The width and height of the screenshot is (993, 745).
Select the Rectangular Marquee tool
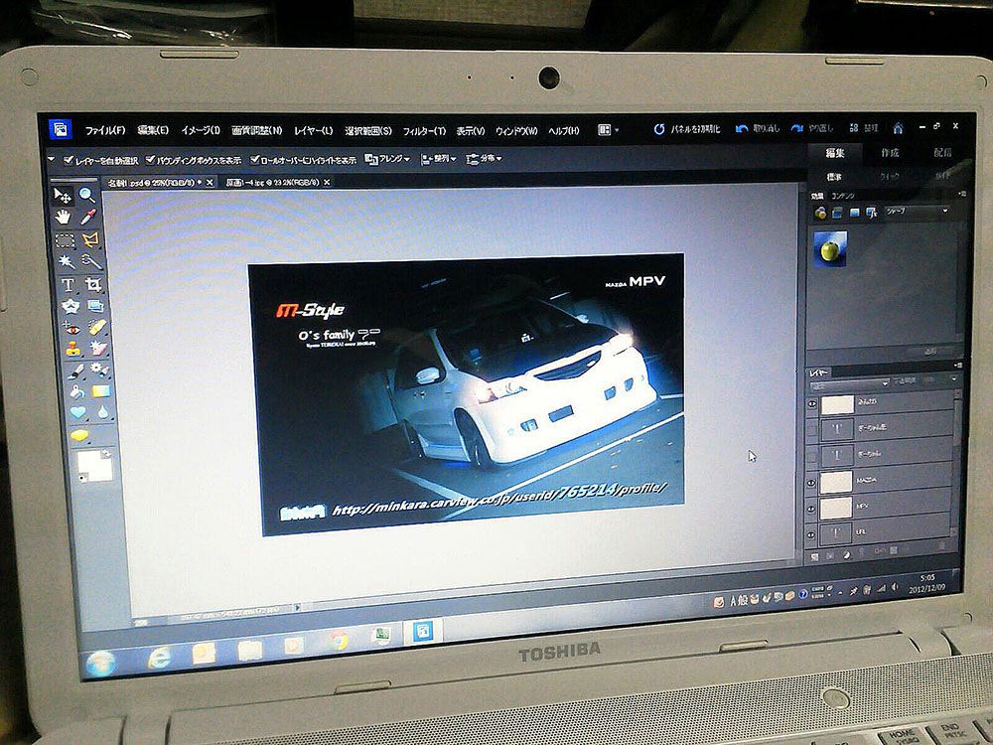click(x=65, y=239)
